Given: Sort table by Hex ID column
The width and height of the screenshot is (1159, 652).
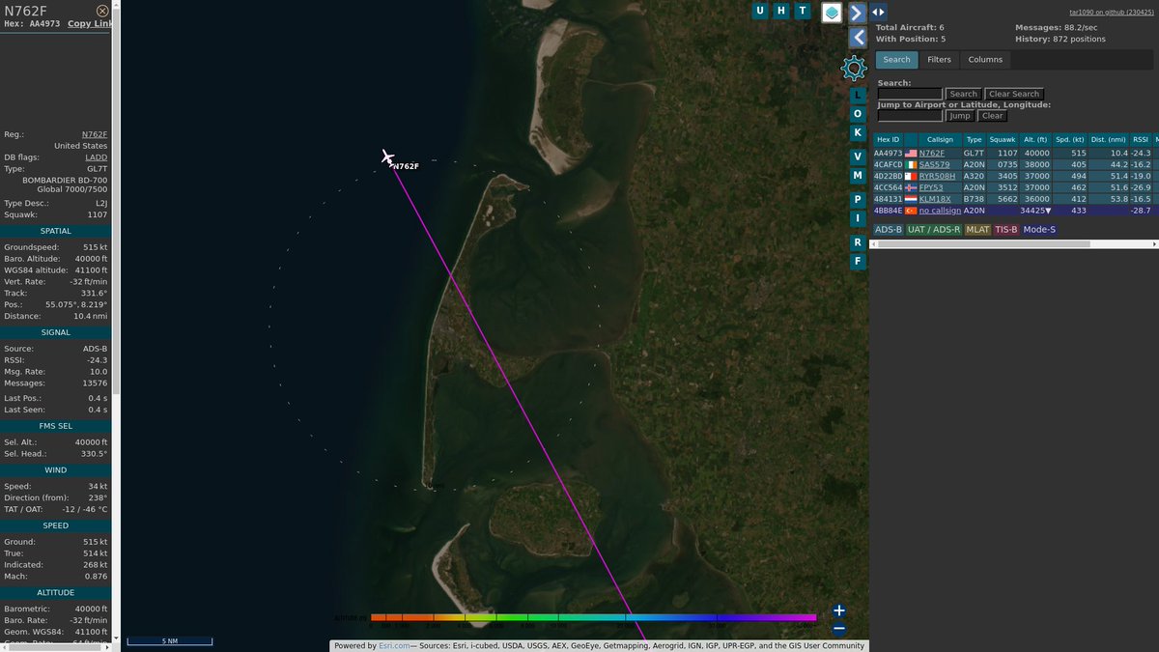Looking at the screenshot, I should (887, 139).
